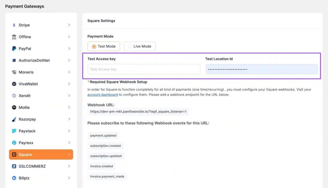Expand Stripe settings chevron

pos(69,25)
